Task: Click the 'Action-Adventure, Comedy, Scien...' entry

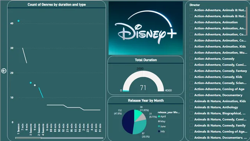Action: [220, 83]
